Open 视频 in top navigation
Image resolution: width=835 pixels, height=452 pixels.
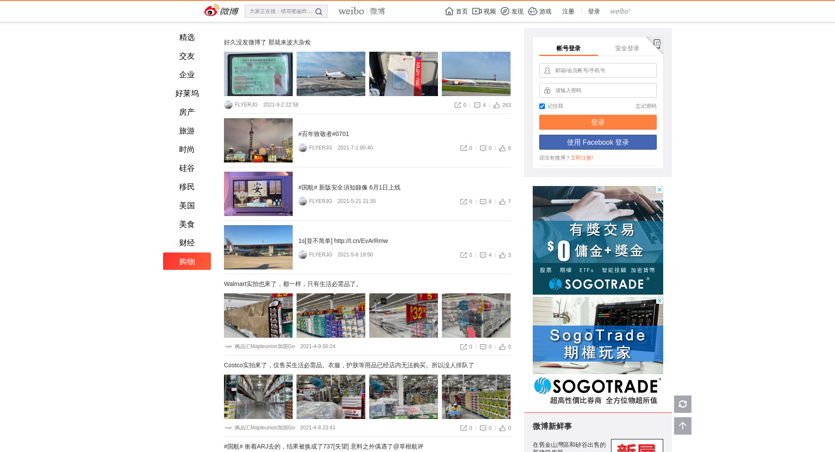tap(484, 11)
